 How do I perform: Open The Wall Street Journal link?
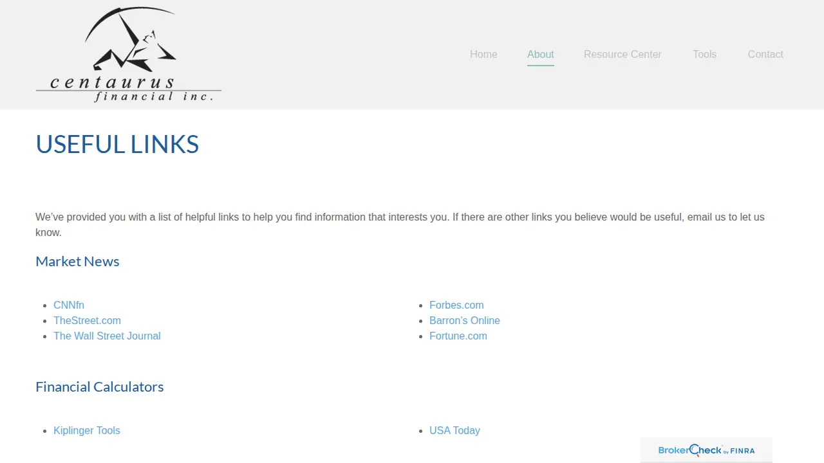coord(107,336)
